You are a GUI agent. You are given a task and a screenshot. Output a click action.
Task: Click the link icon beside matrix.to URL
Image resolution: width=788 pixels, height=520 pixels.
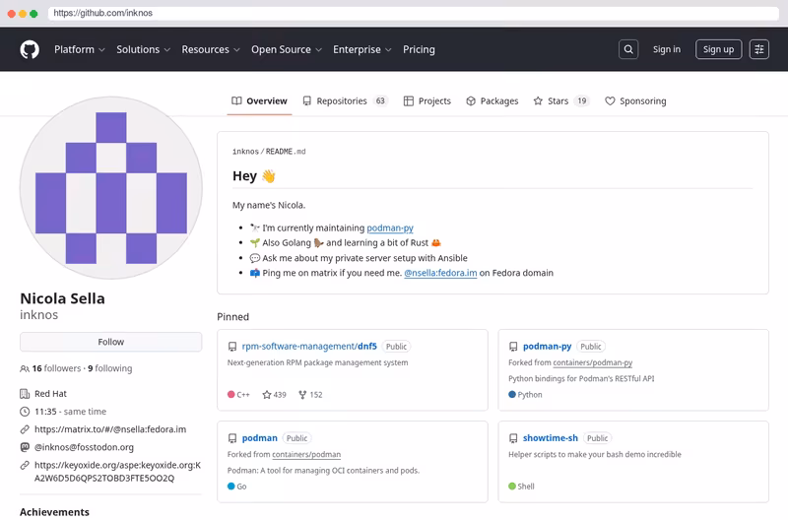coord(24,429)
